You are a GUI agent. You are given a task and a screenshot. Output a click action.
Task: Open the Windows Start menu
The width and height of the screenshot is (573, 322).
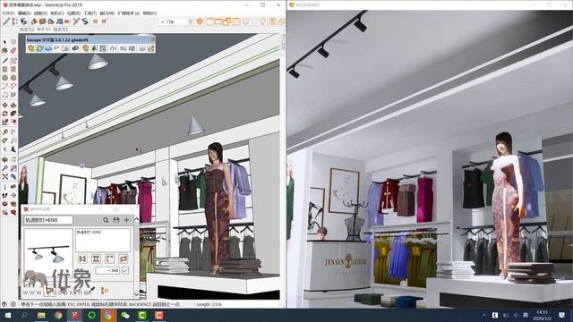pos(7,315)
